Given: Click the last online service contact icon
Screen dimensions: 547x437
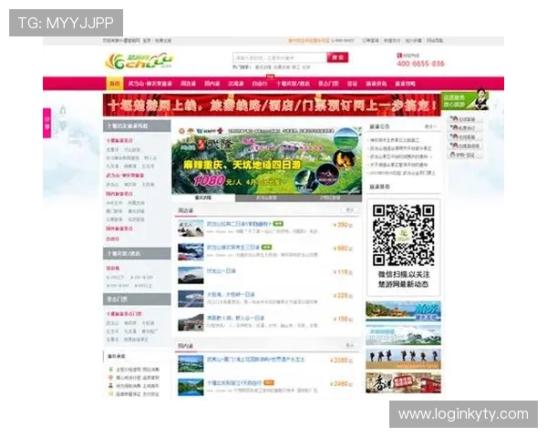Looking at the screenshot, I should click(x=453, y=155).
